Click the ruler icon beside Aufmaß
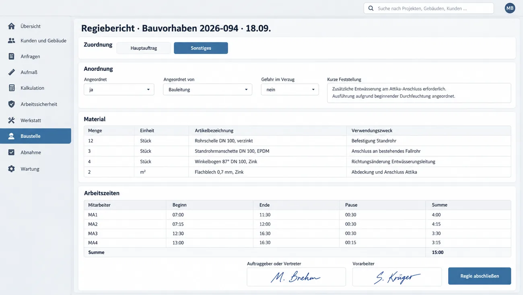This screenshot has height=295, width=523. pyautogui.click(x=11, y=72)
